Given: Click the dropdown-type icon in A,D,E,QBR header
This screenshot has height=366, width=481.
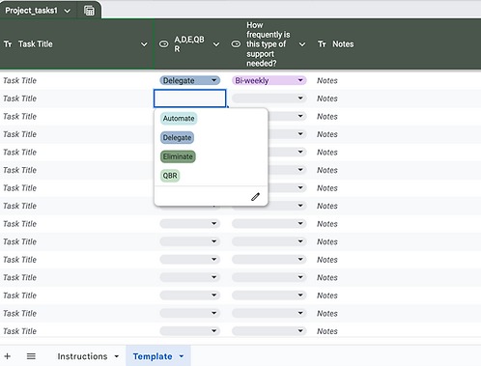Looking at the screenshot, I should point(164,44).
